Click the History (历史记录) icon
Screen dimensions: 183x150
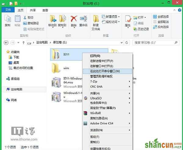point(135,29)
